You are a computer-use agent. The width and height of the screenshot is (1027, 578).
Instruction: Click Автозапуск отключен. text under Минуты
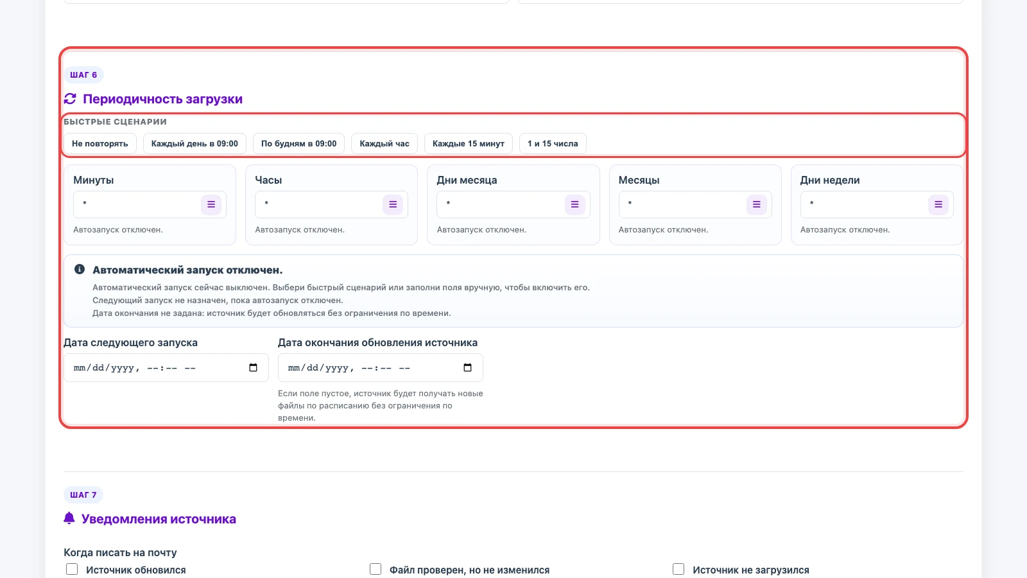[x=118, y=229]
